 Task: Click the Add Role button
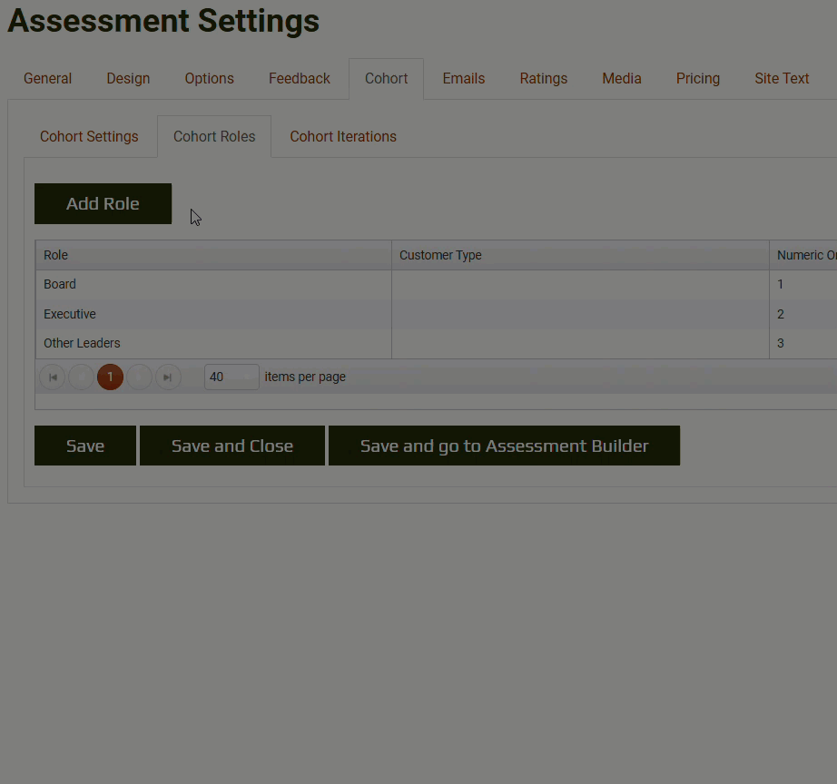click(x=103, y=204)
